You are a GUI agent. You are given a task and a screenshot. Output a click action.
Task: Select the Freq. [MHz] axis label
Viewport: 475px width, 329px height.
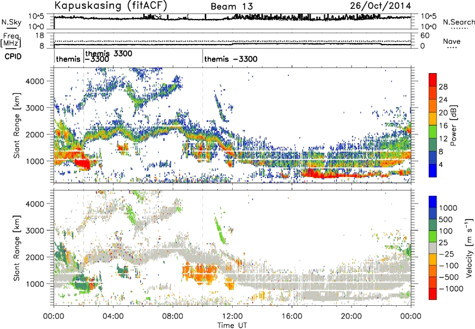tap(12, 40)
